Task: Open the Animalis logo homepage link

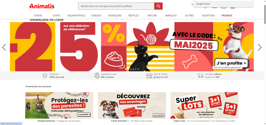Action: (x=42, y=6)
